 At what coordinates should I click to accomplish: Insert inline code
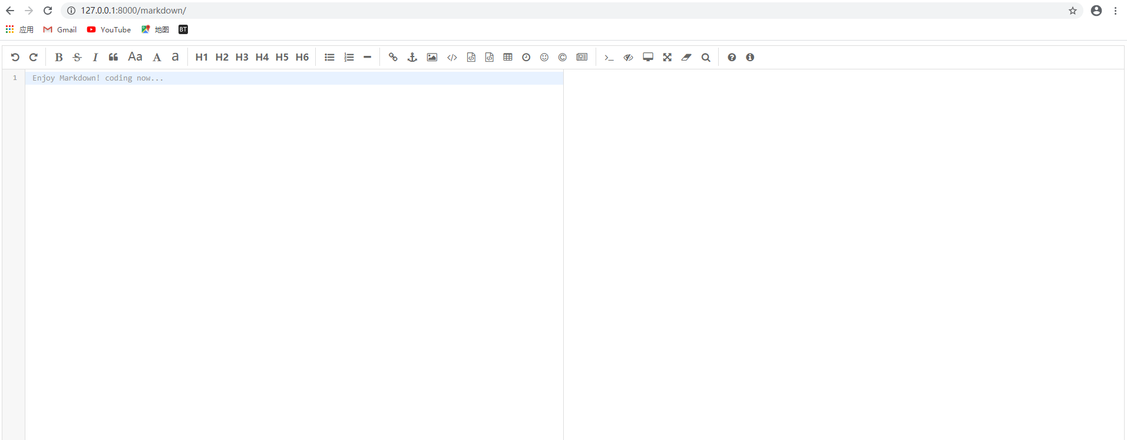[x=452, y=57]
